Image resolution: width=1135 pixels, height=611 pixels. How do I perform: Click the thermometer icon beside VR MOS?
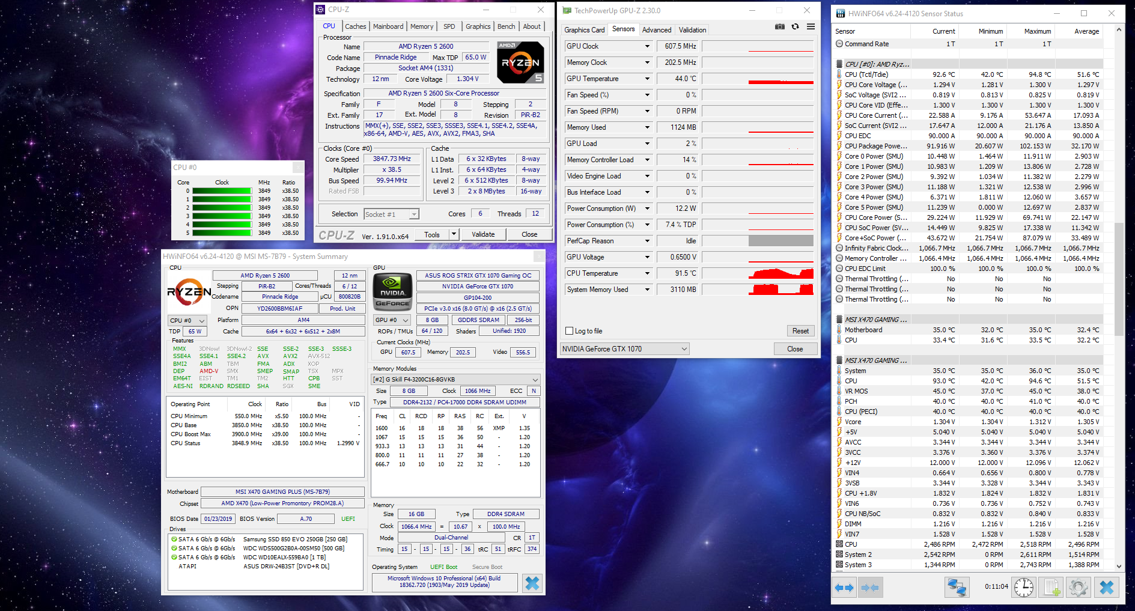[839, 391]
